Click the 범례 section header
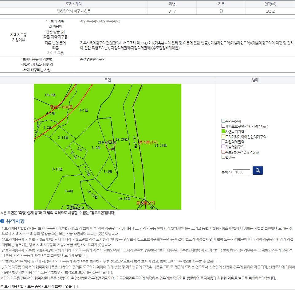 pos(255,80)
